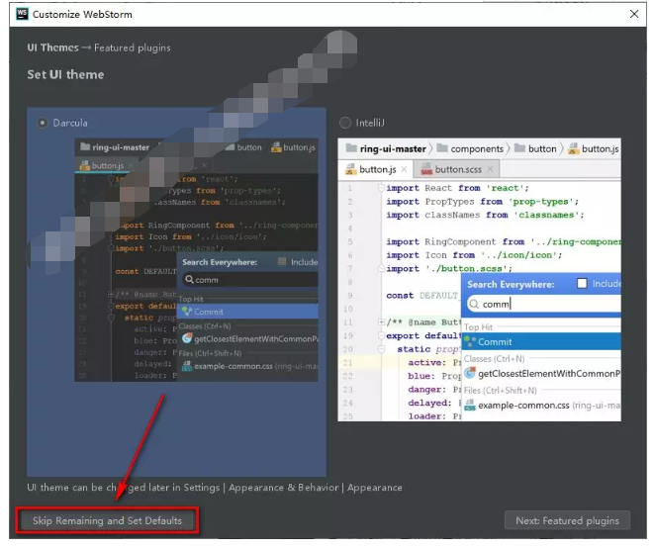Click Files (Ctrl+Shift+N) header in IntelliJ preview
The width and height of the screenshot is (654, 549).
[x=500, y=390]
